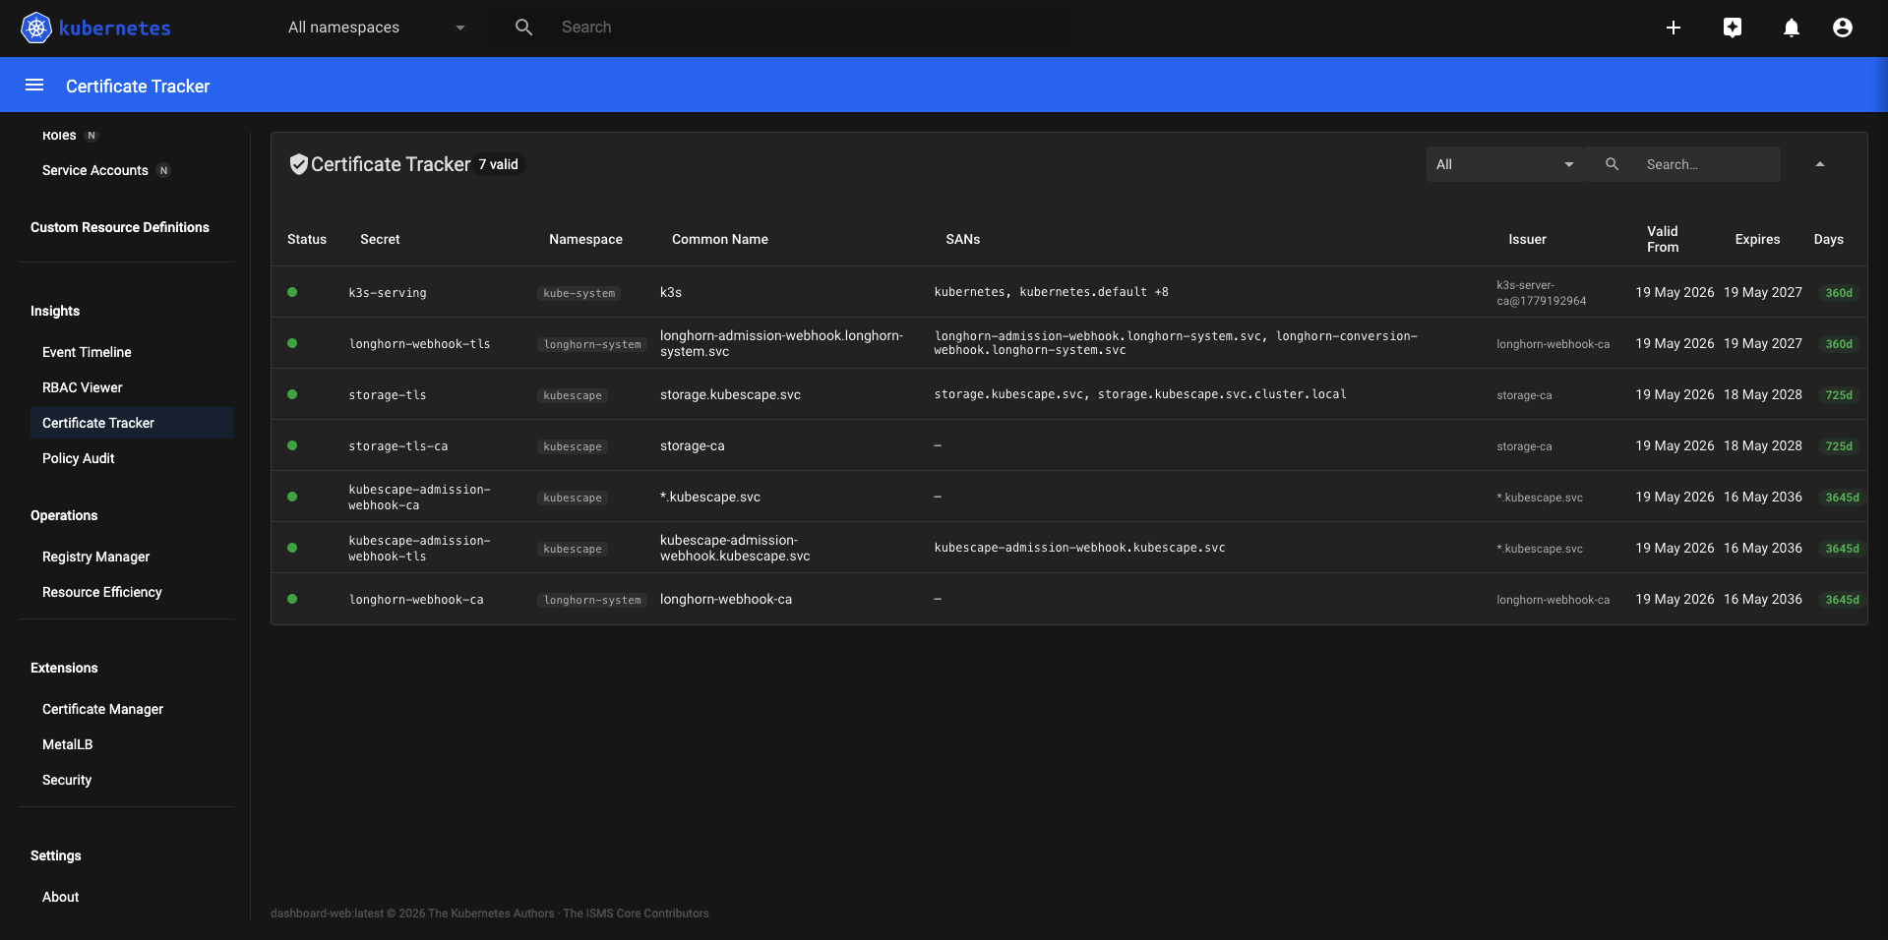Image resolution: width=1888 pixels, height=940 pixels.
Task: Open Custom Resource Definitions
Action: 120,227
